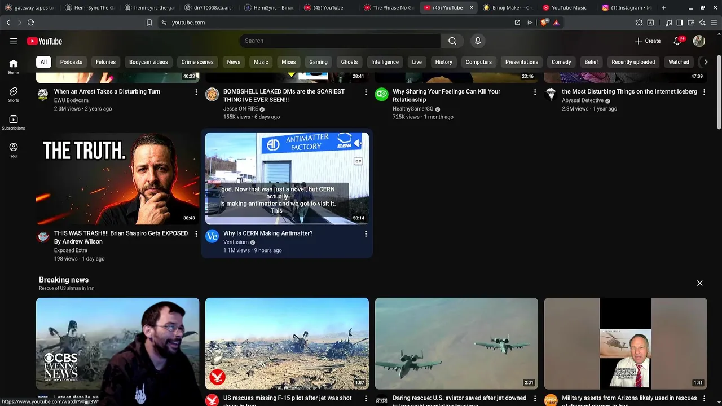This screenshot has width=722, height=406.
Task: Click the YouTube search input field
Action: (x=340, y=41)
